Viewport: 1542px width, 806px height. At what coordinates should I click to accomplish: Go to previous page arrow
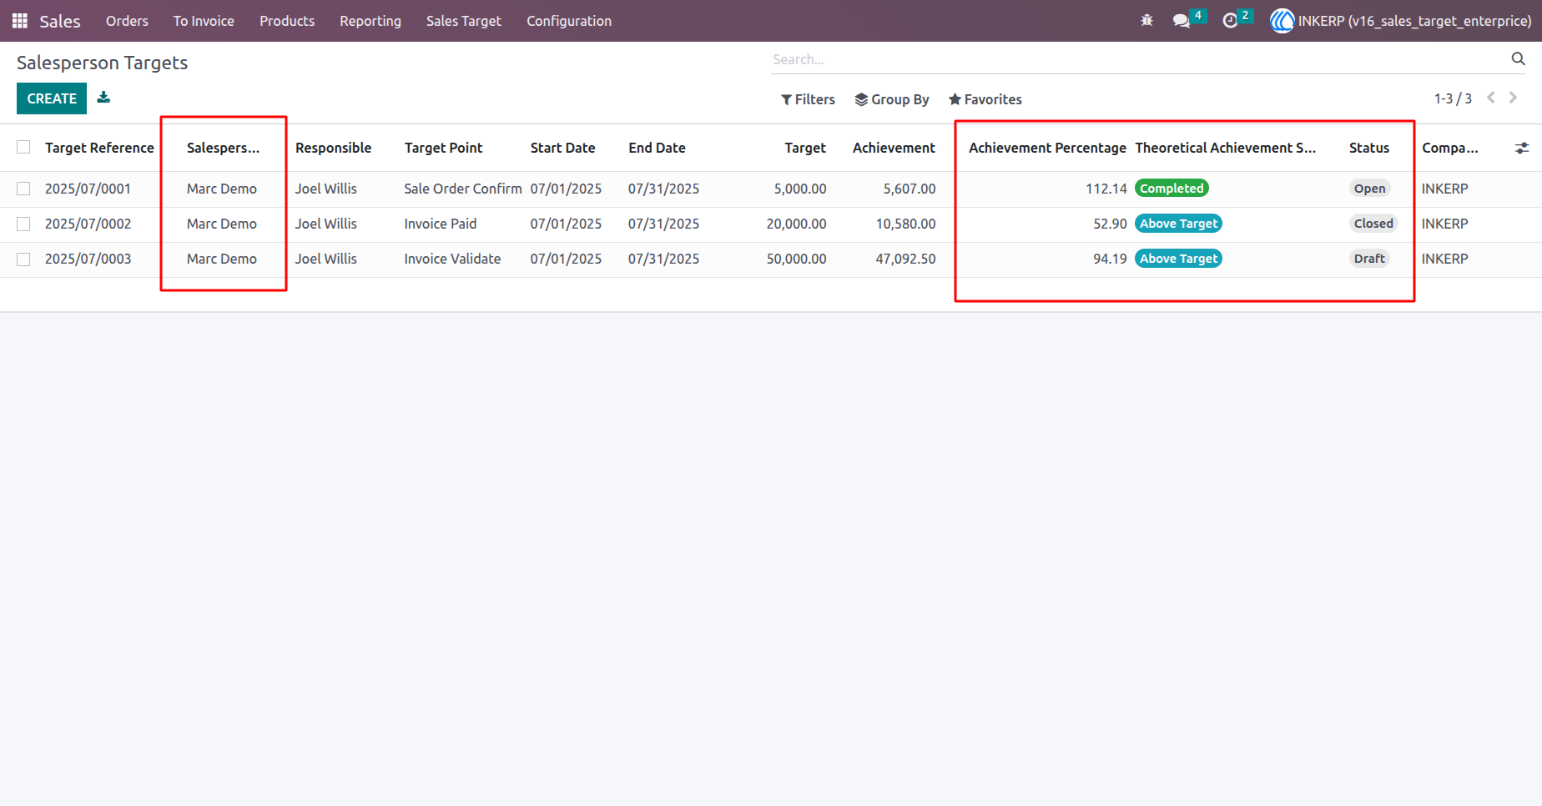[x=1491, y=98]
